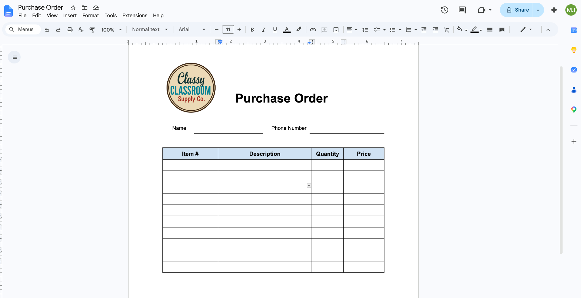The height and width of the screenshot is (298, 581).
Task: Open editing mode pencil dropdown
Action: click(526, 29)
